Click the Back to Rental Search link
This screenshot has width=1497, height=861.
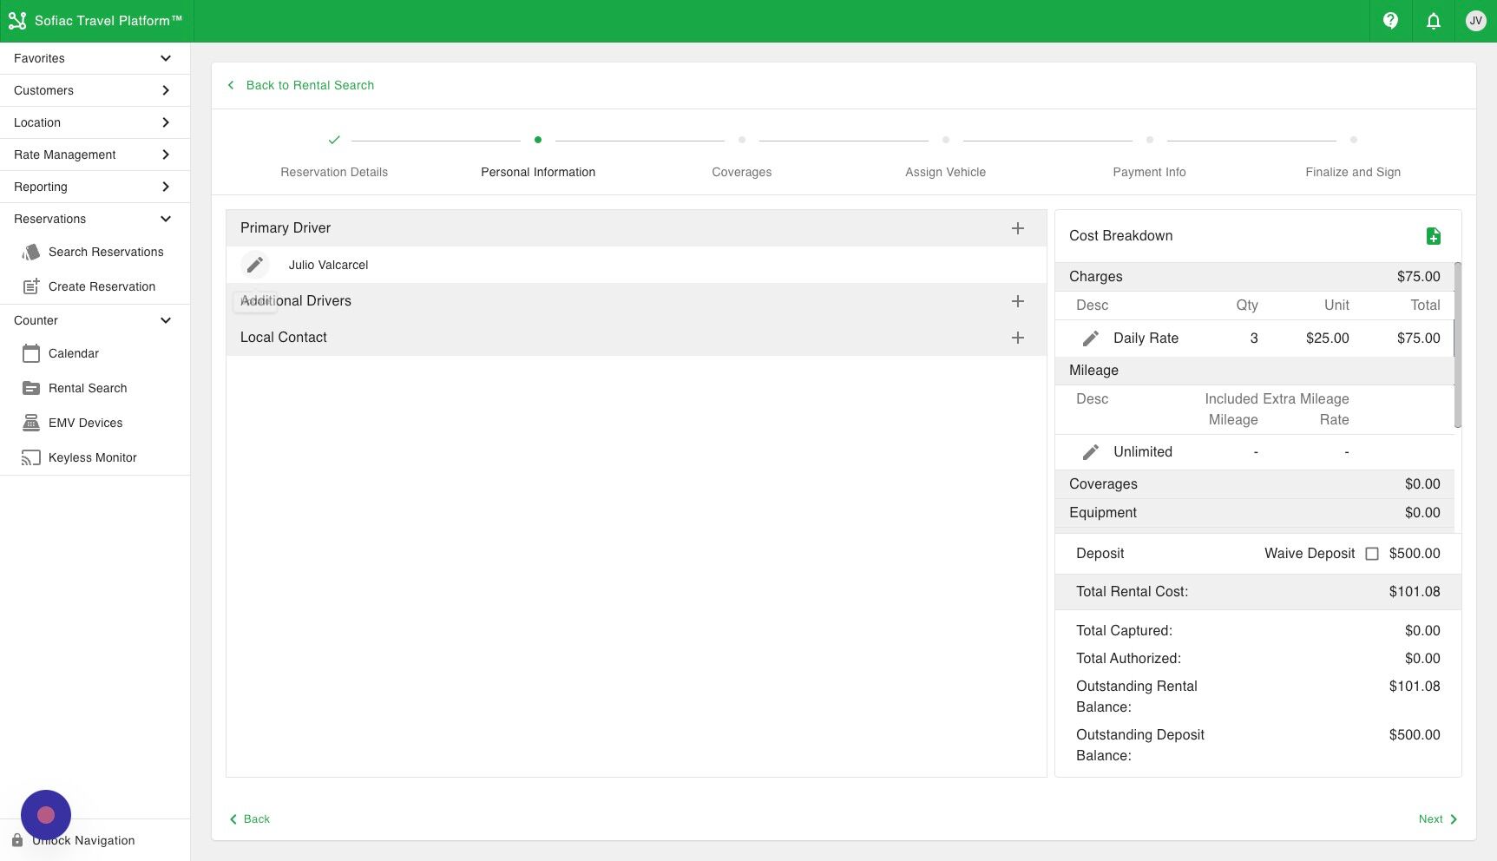(x=300, y=85)
